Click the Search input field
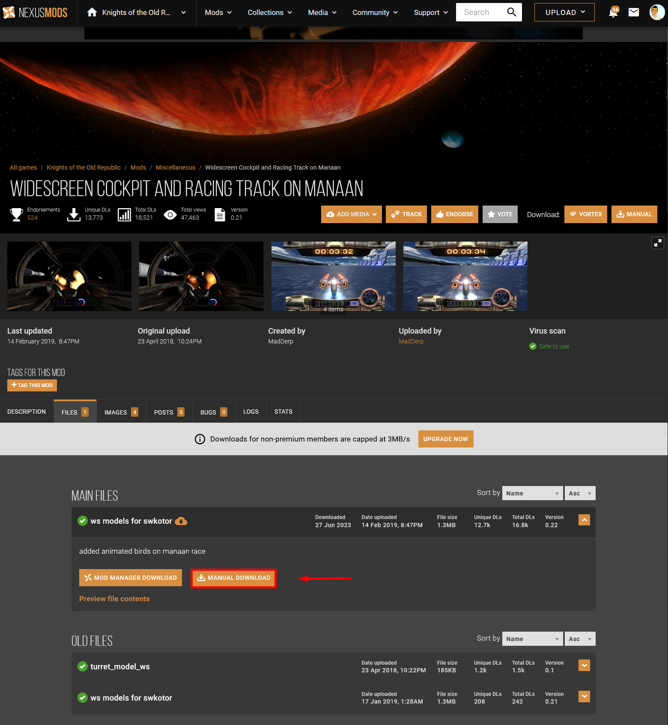The image size is (668, 725). click(481, 12)
